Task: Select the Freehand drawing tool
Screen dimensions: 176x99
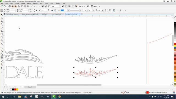Action: [2, 28]
